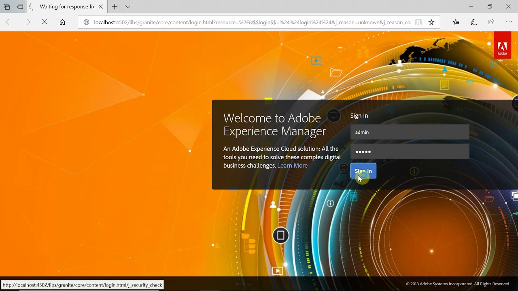This screenshot has height=291, width=518.
Task: Open the Learn More link
Action: click(x=292, y=165)
